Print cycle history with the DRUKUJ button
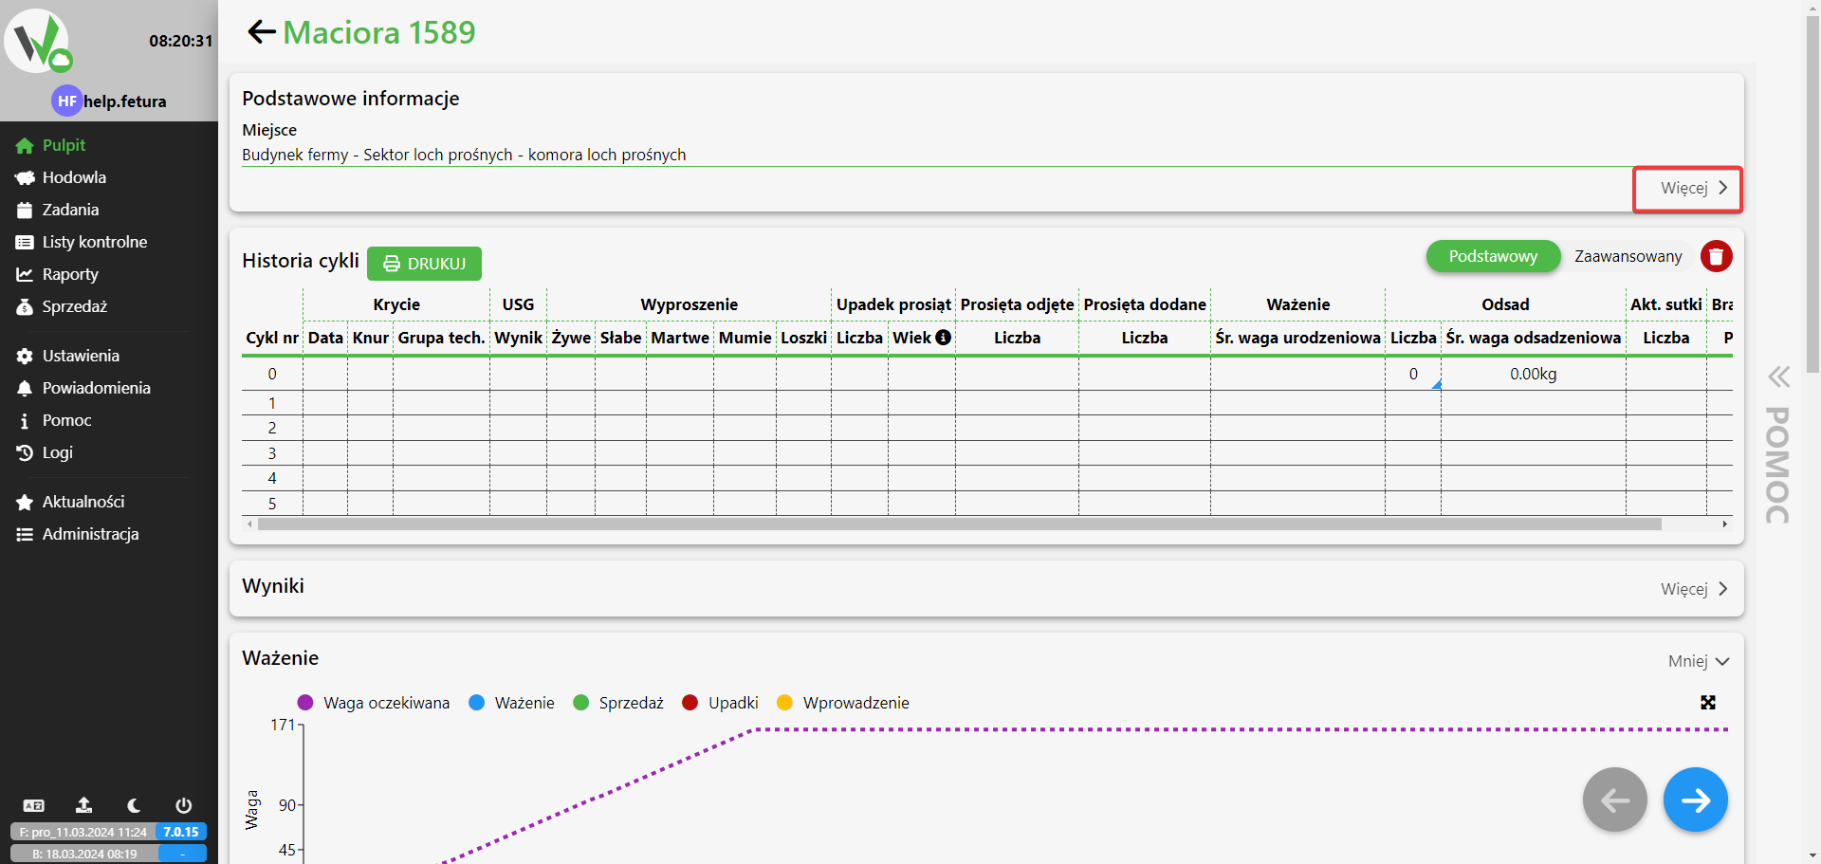 click(424, 264)
